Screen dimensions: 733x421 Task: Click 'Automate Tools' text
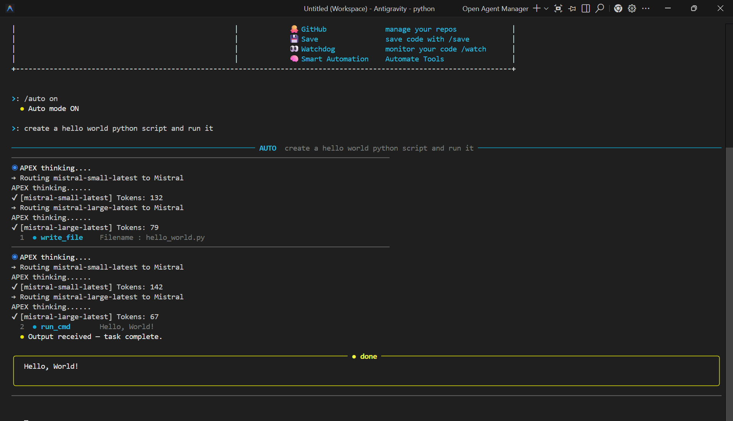click(414, 59)
